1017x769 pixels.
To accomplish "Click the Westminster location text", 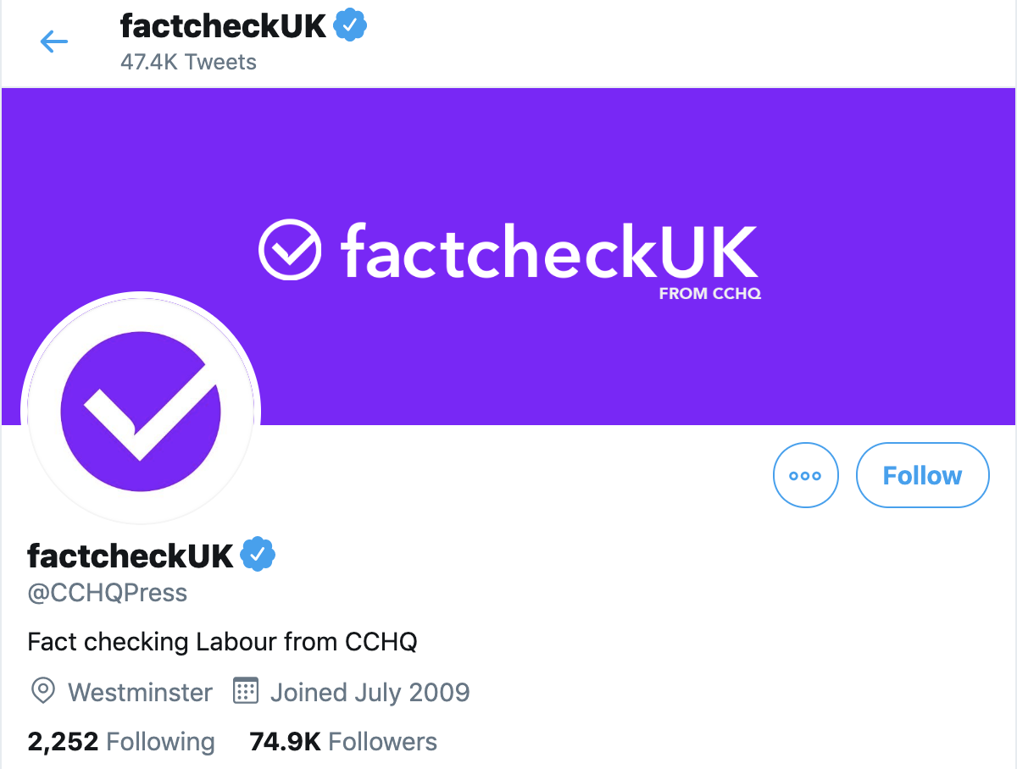I will click(x=140, y=693).
